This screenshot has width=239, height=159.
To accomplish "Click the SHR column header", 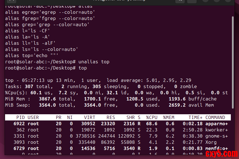I will [130, 118].
